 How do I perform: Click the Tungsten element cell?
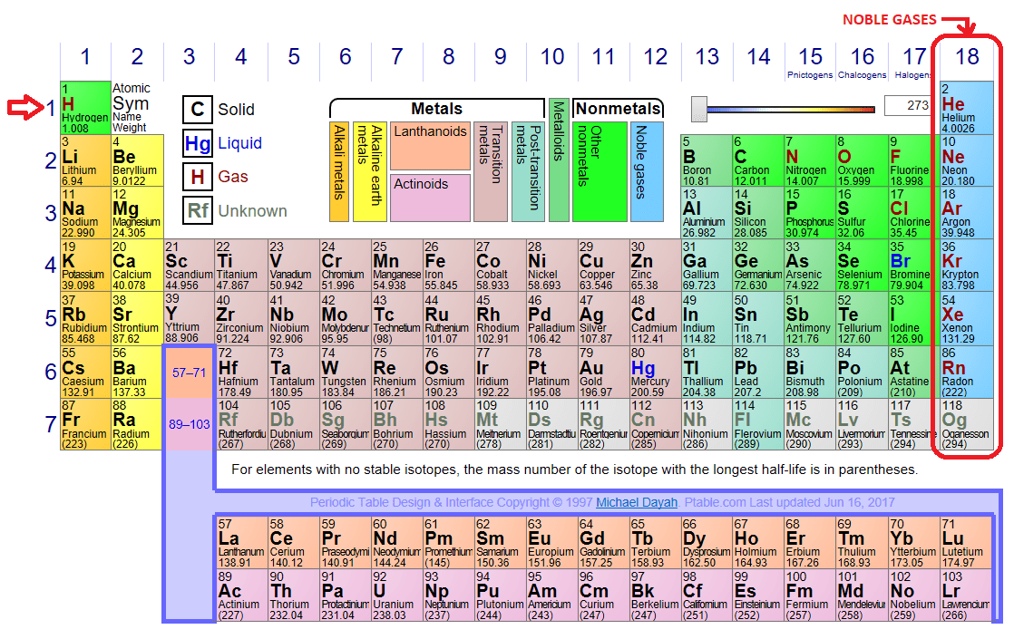pos(345,372)
